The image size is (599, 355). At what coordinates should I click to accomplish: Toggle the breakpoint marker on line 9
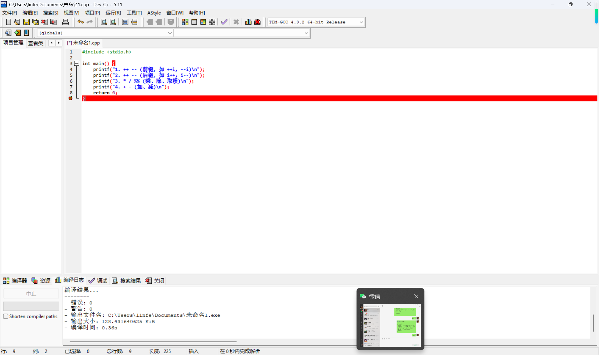pyautogui.click(x=71, y=98)
